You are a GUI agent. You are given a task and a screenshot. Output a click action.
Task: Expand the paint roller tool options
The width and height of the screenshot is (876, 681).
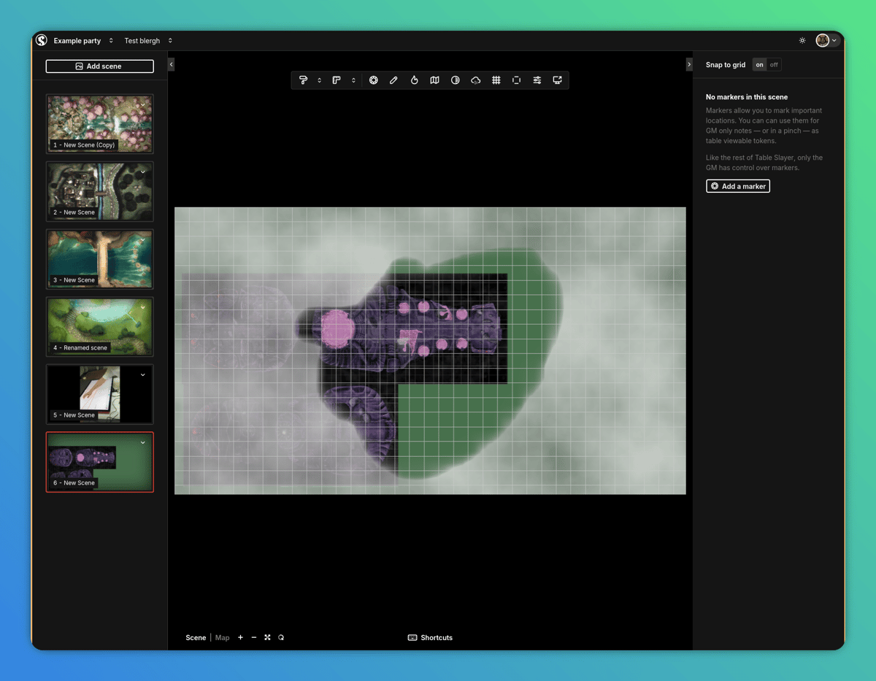click(319, 80)
